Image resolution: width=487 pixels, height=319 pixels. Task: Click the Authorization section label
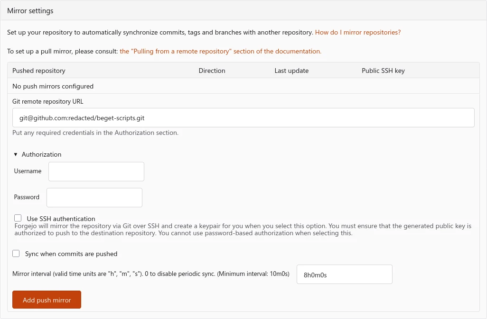pyautogui.click(x=41, y=154)
